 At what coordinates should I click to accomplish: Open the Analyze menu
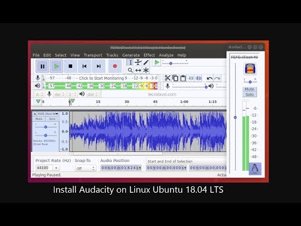coord(166,55)
